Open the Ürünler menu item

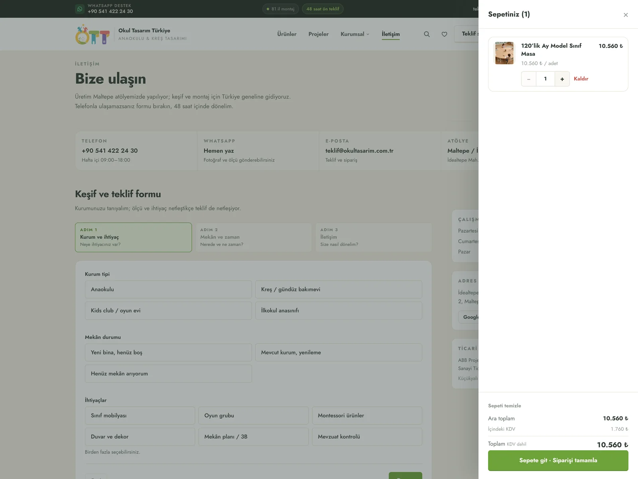pyautogui.click(x=287, y=34)
